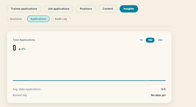Screen dimensions: 196x107
Task: Set chart range to 14d
Action: click(150, 40)
